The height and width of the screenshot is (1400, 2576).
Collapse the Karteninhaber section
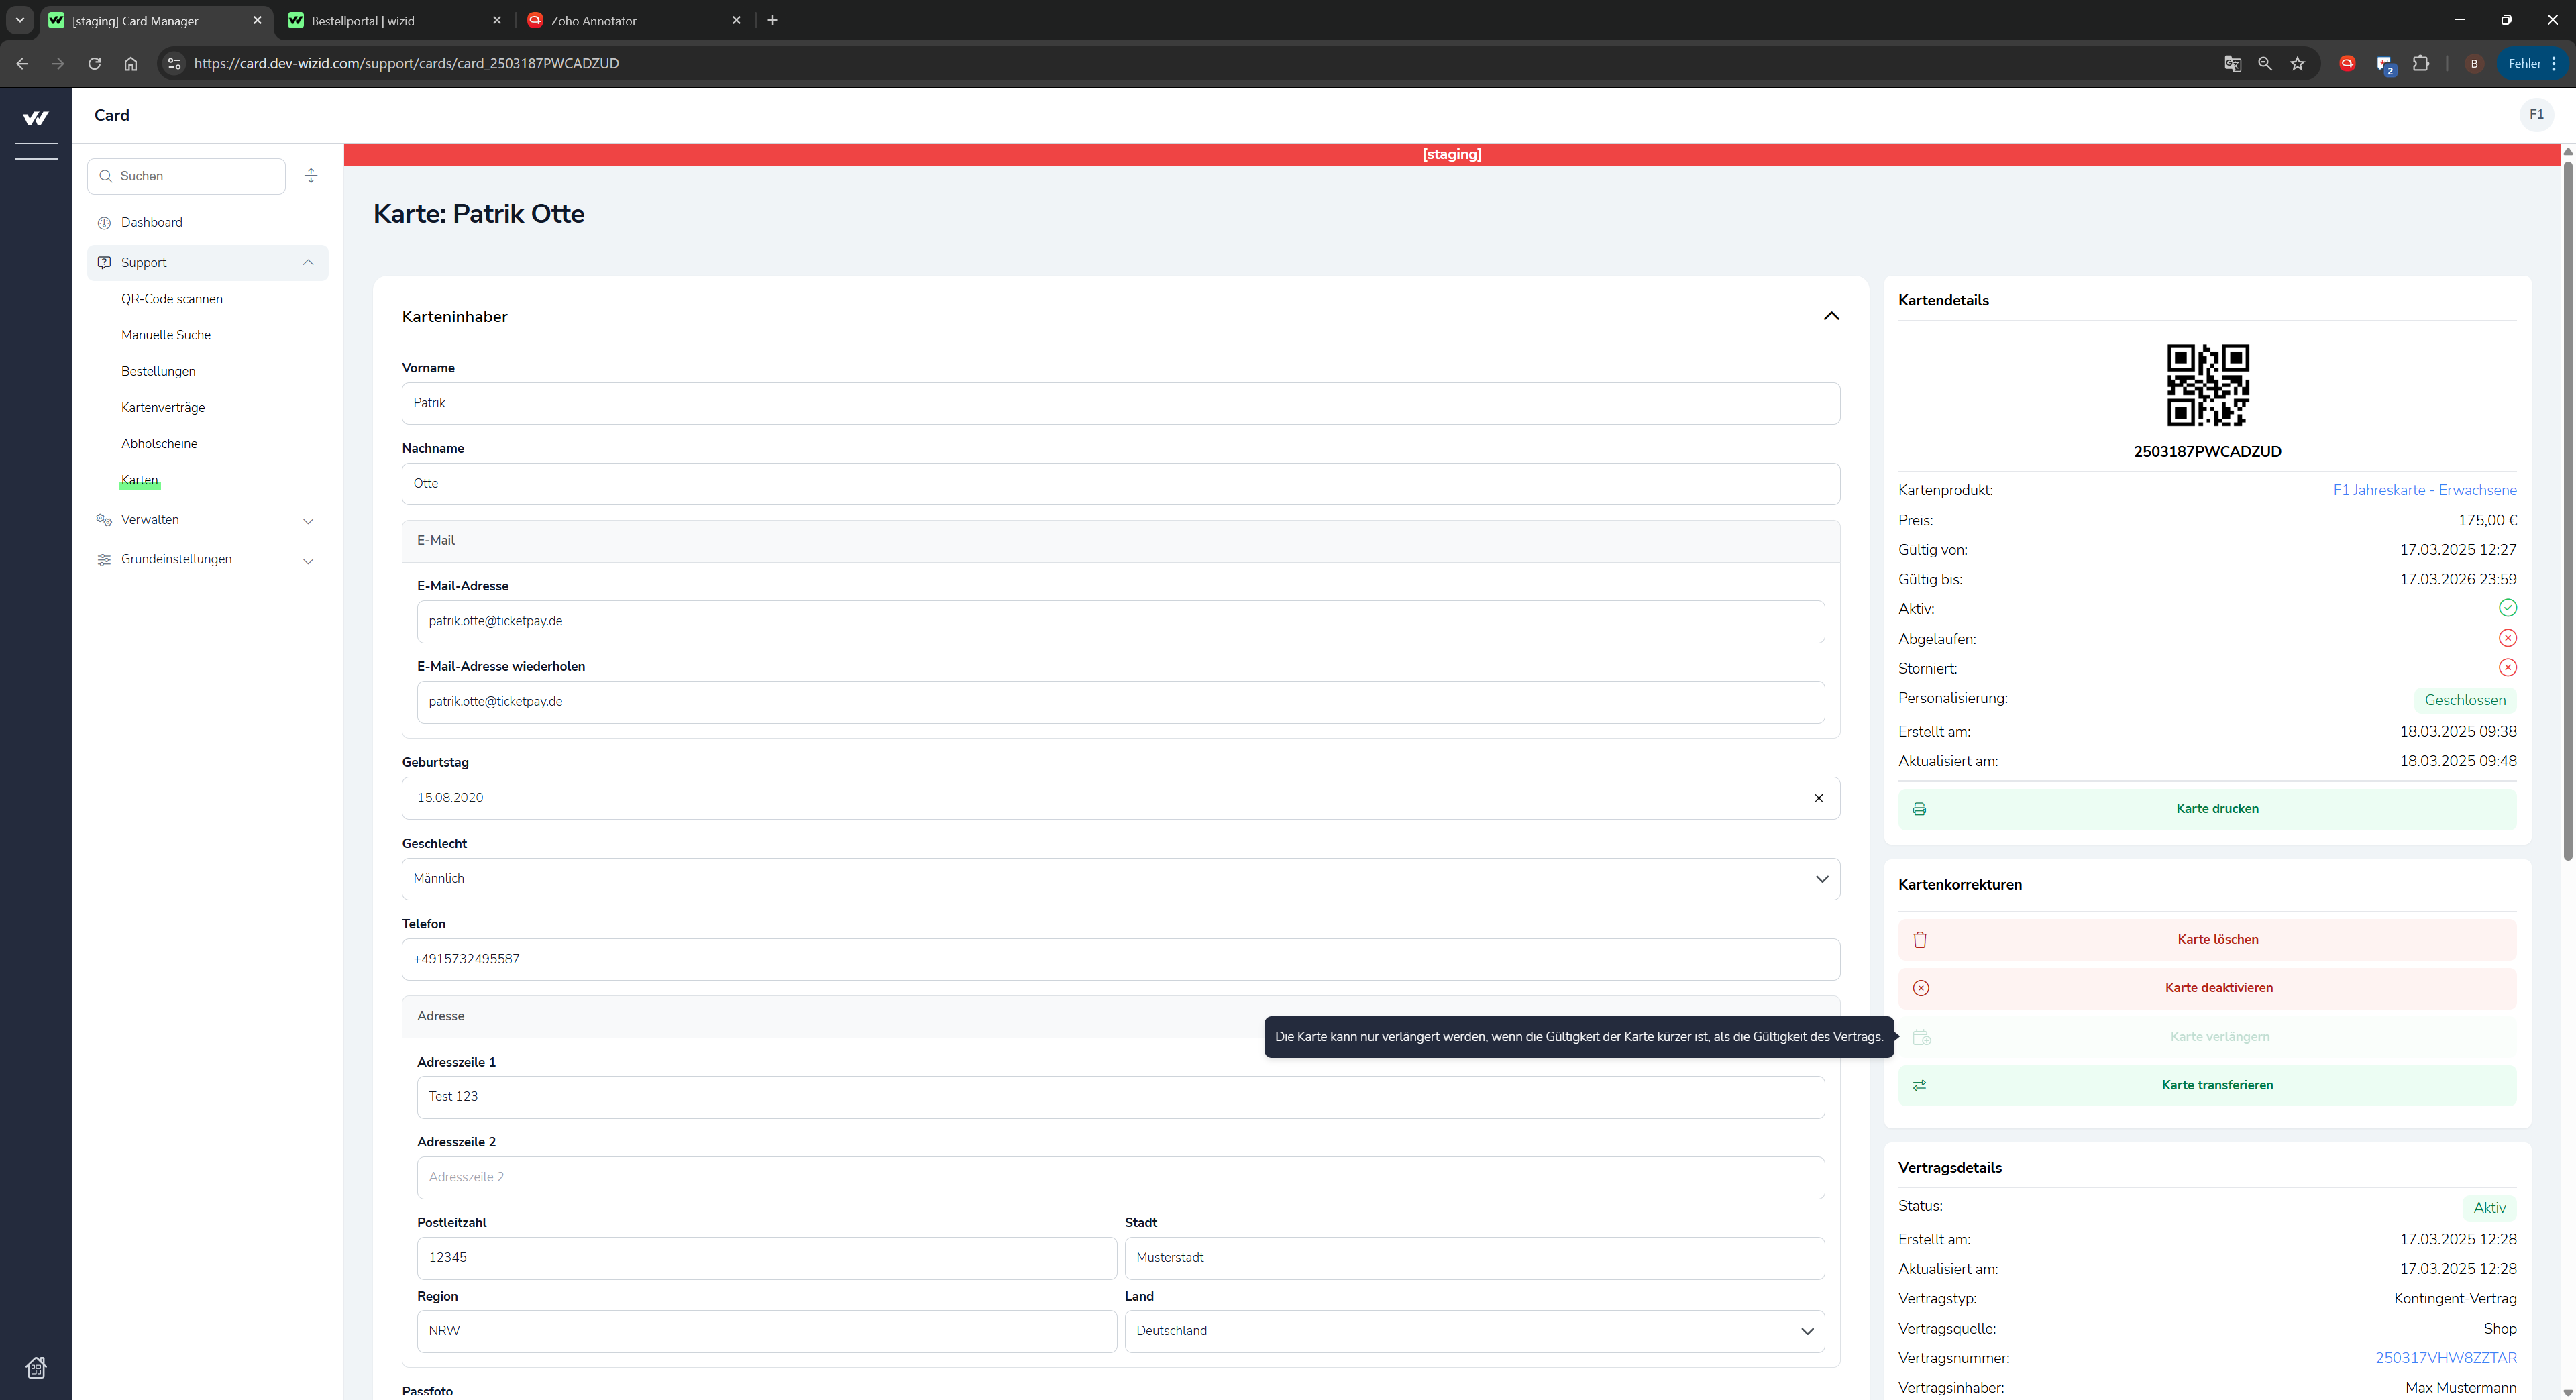click(x=1831, y=316)
